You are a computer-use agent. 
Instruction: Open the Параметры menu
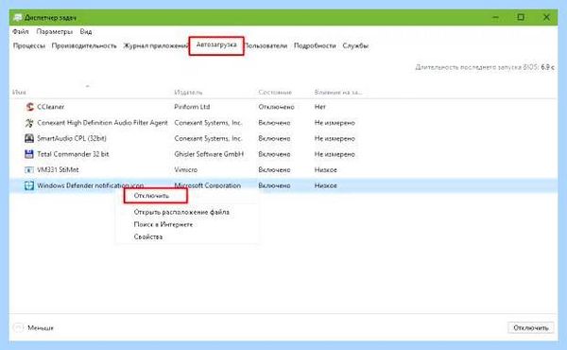[x=55, y=32]
